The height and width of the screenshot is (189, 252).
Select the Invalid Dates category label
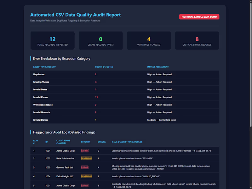pos(40,89)
